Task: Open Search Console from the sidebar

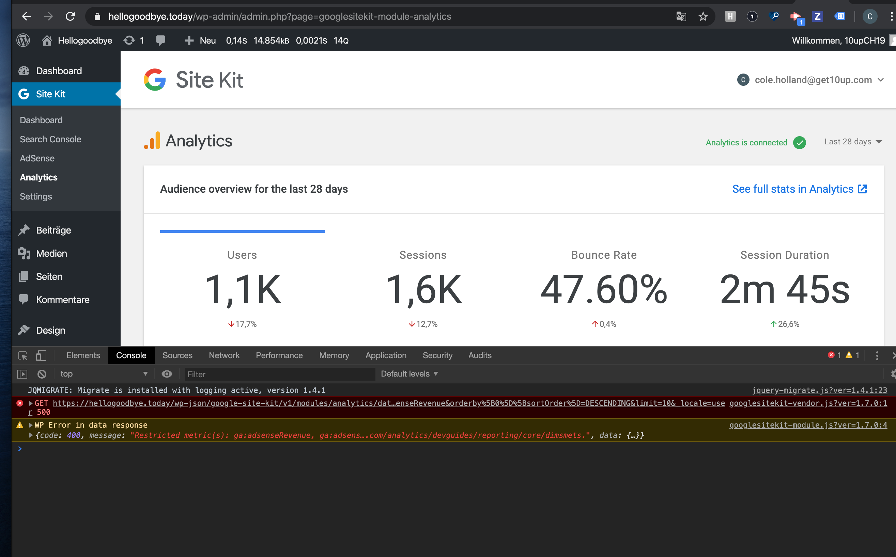Action: 50,139
